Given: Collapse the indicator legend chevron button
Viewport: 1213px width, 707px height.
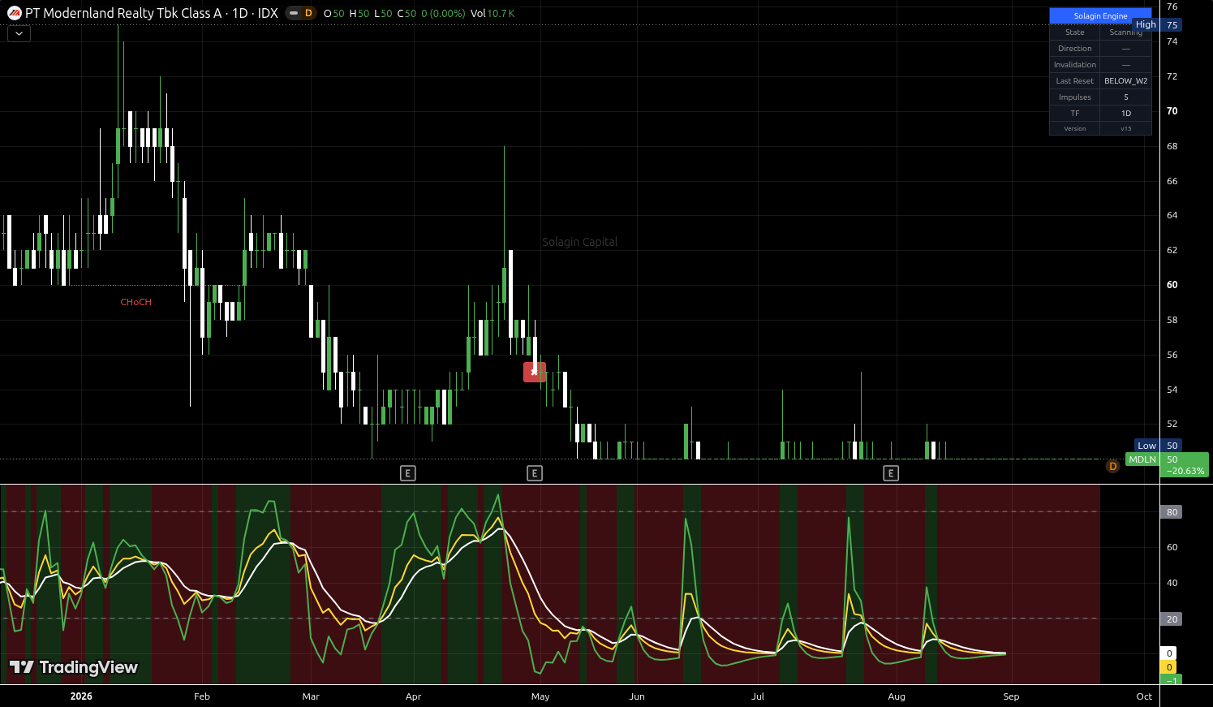Looking at the screenshot, I should pyautogui.click(x=19, y=33).
